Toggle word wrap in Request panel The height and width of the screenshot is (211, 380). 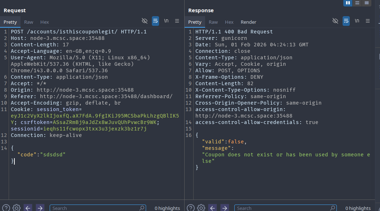point(155,21)
